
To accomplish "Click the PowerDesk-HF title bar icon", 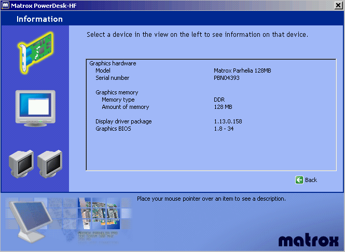I will (5, 5).
